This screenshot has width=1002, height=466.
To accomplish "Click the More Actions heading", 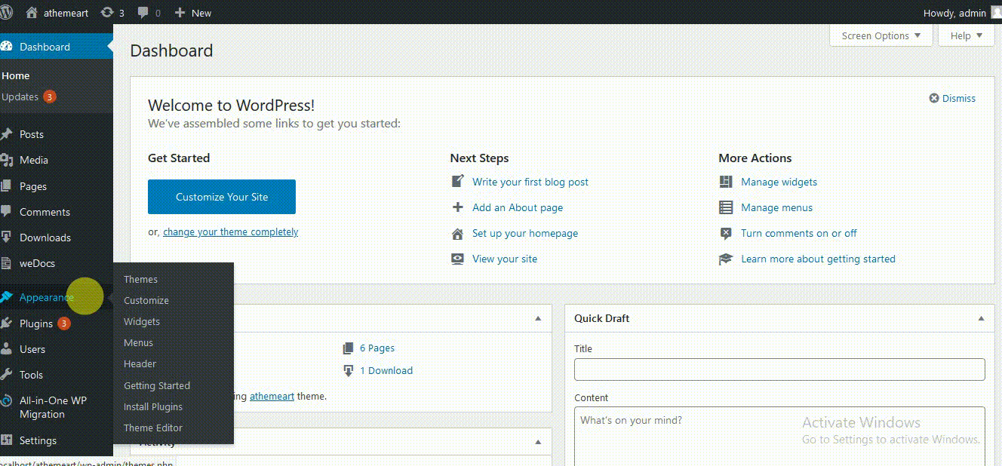I will (755, 158).
